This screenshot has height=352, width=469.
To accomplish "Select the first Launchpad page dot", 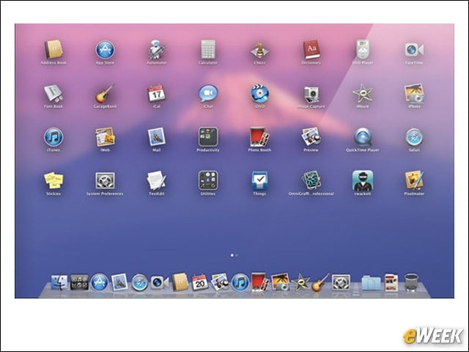I will pos(232,255).
